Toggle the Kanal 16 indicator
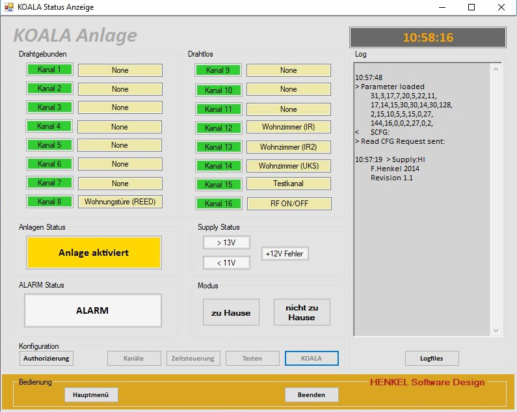 click(x=218, y=204)
